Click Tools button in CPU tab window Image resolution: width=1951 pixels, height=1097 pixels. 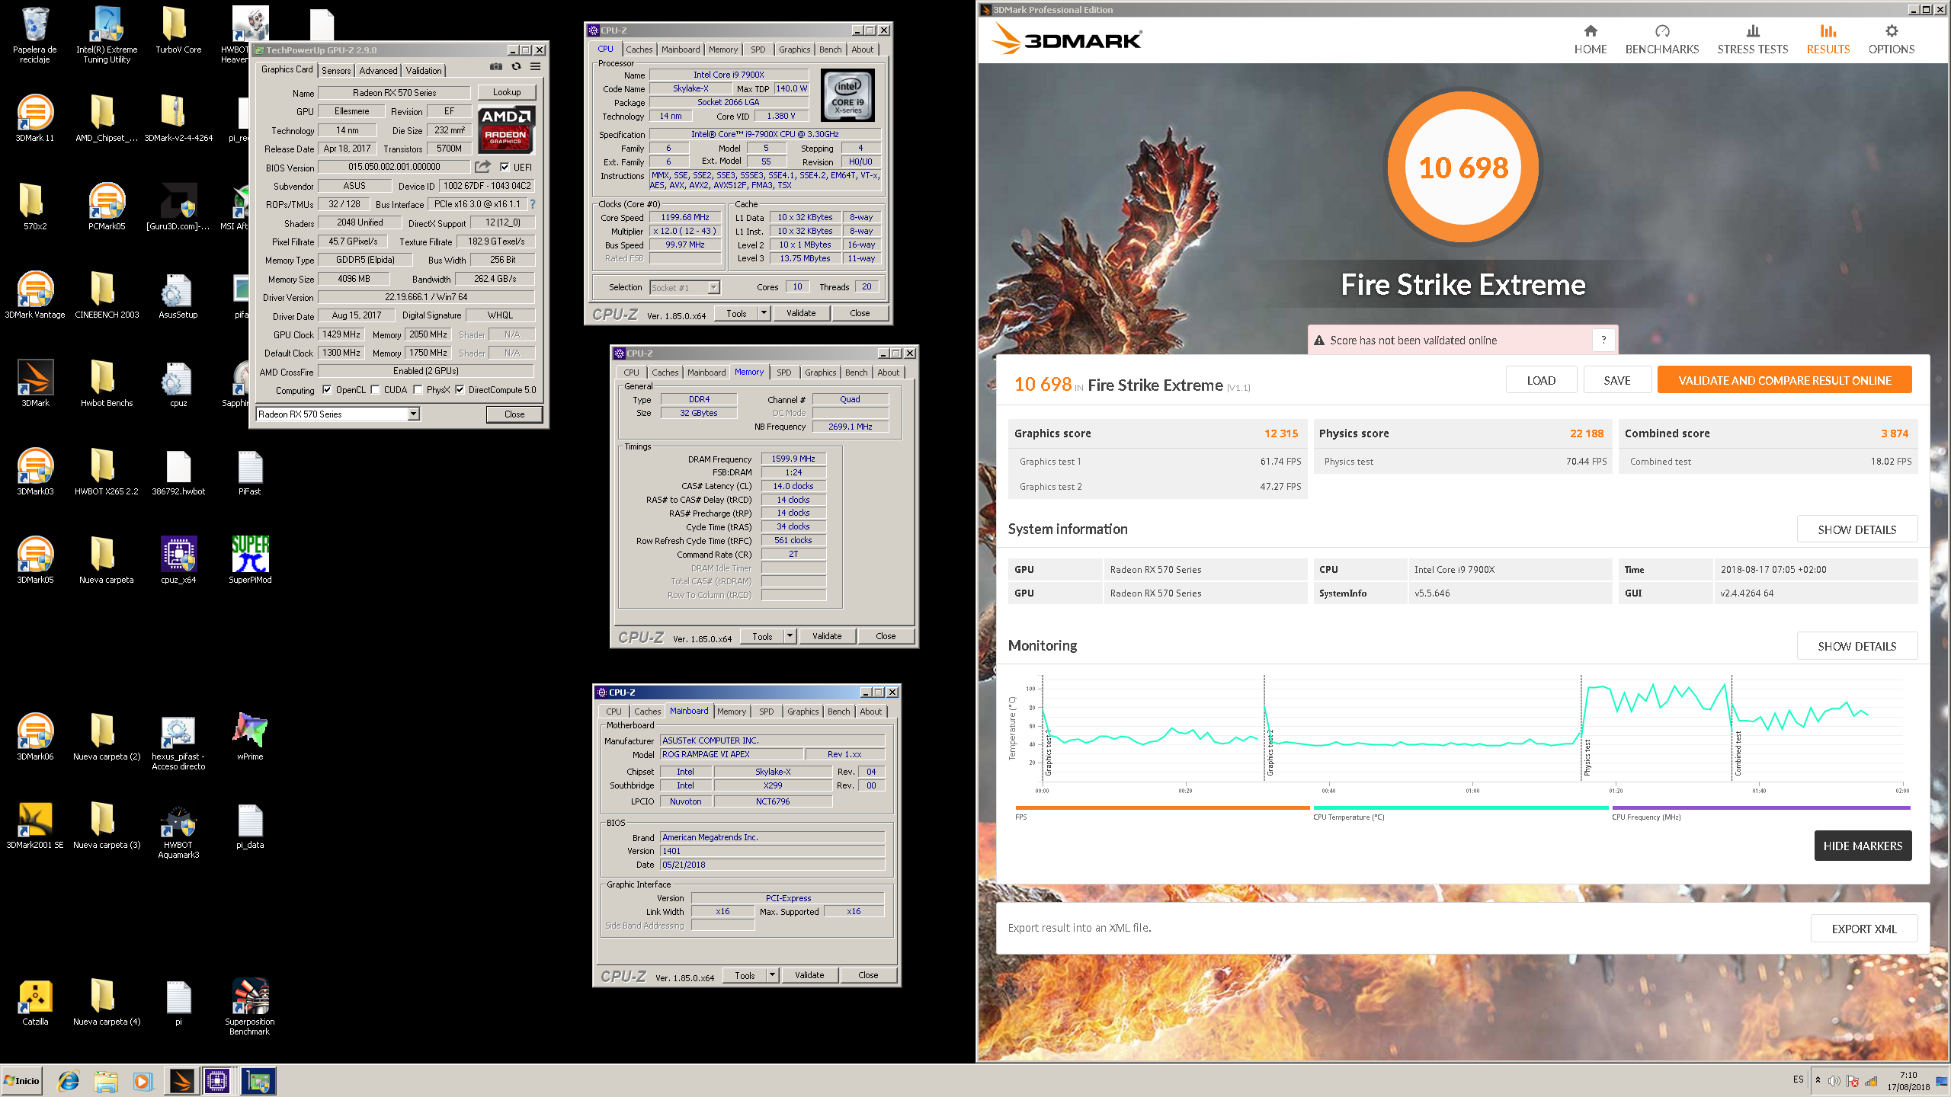tap(736, 313)
